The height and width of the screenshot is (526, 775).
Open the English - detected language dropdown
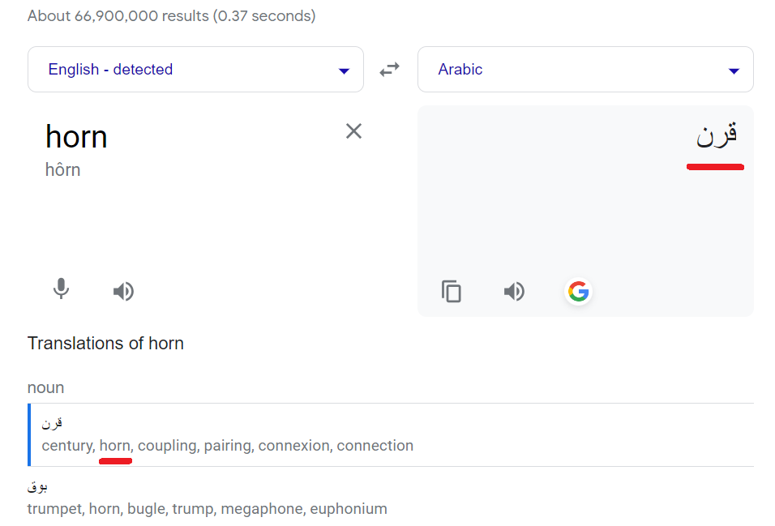click(x=195, y=69)
